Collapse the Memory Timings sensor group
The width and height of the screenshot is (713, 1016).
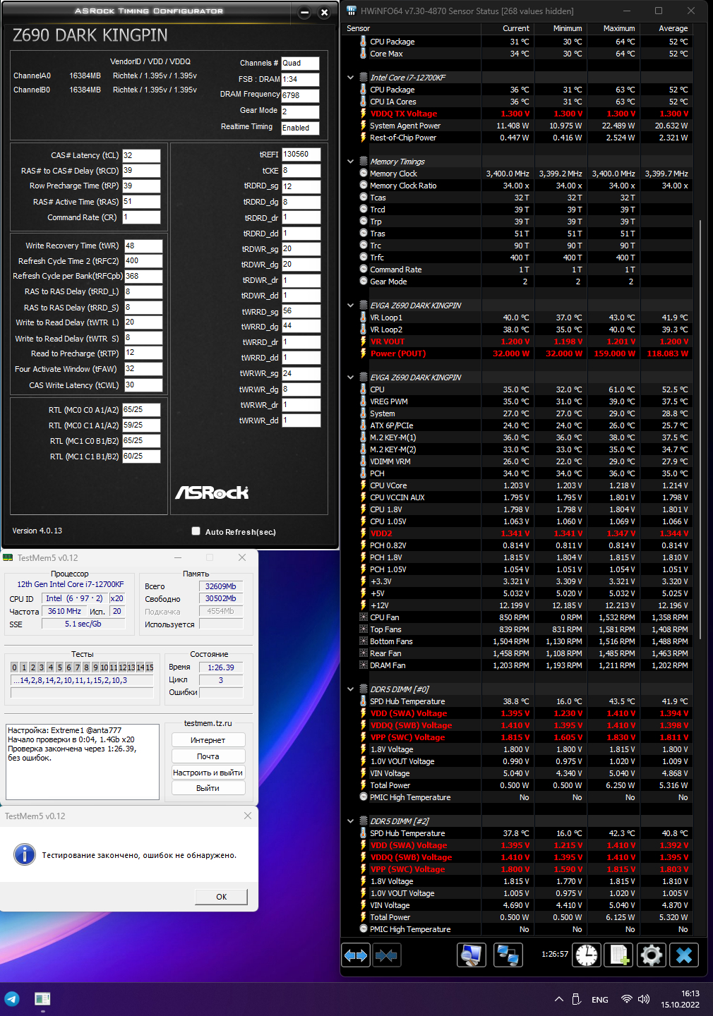(351, 162)
